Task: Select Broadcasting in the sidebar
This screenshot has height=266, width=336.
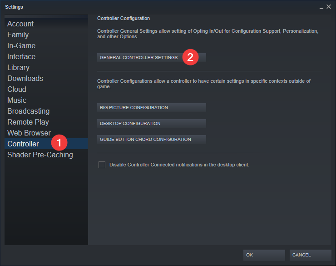Action: tap(29, 111)
